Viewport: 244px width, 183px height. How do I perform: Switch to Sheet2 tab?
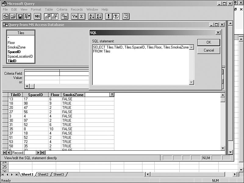click(x=43, y=174)
